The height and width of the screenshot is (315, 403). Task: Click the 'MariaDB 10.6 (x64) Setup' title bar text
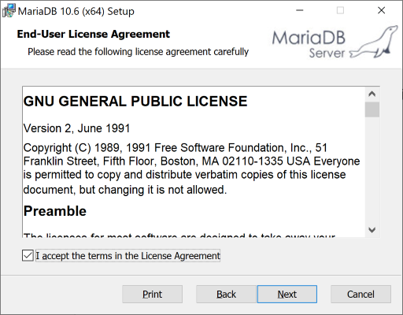(76, 11)
